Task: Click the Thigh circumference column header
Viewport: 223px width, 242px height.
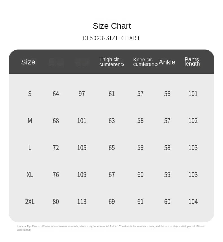Action: (111, 62)
